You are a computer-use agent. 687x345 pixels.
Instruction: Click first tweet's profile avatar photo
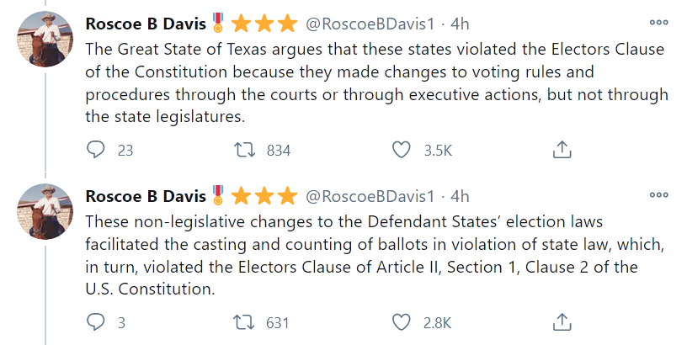(47, 40)
